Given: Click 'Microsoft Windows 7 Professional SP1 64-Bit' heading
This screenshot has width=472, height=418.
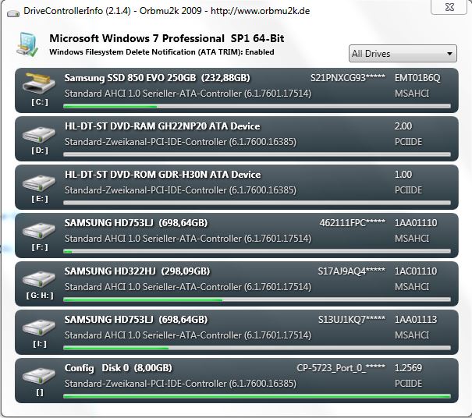Looking at the screenshot, I should pyautogui.click(x=167, y=38).
